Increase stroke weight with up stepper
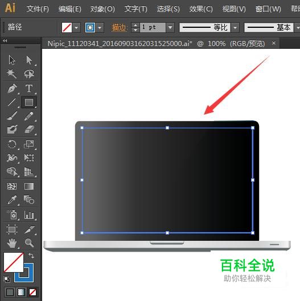Image resolution: width=300 pixels, height=301 pixels. [x=135, y=25]
